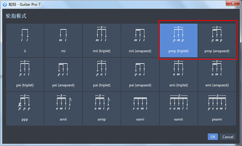Pick the eami four-note pattern
The image size is (242, 146).
pyautogui.click(x=140, y=108)
